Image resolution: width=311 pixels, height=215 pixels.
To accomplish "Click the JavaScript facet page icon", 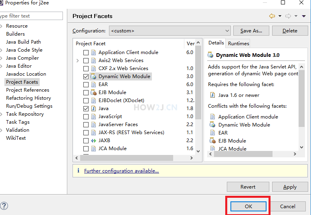I will pos(93,117).
